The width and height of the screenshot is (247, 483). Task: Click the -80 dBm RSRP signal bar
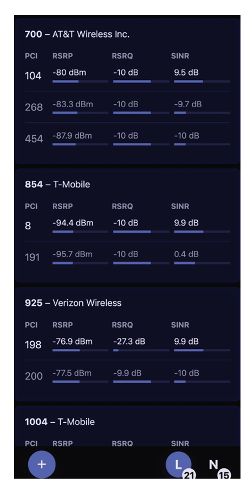click(x=81, y=81)
